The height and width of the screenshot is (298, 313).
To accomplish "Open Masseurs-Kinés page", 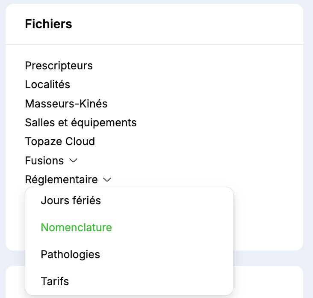I will [x=66, y=104].
